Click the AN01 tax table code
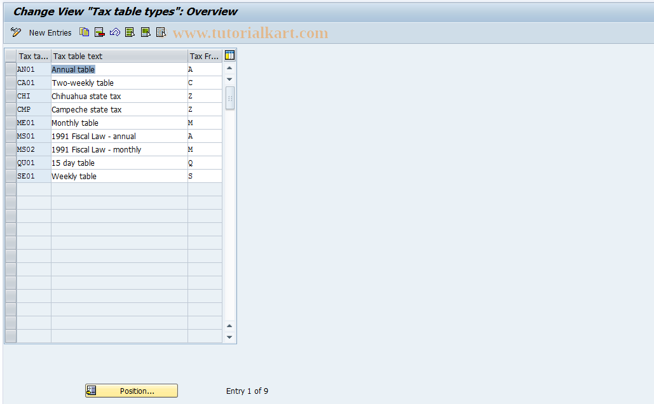Screen dimensions: 654x404 coord(33,69)
